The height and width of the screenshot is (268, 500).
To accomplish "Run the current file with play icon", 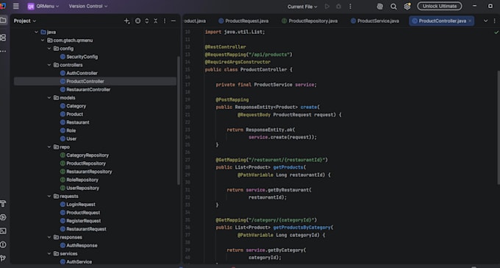I will 327,7.
